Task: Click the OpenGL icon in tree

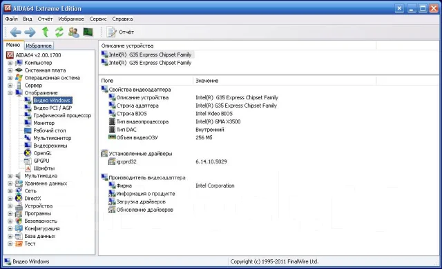Action: point(28,153)
